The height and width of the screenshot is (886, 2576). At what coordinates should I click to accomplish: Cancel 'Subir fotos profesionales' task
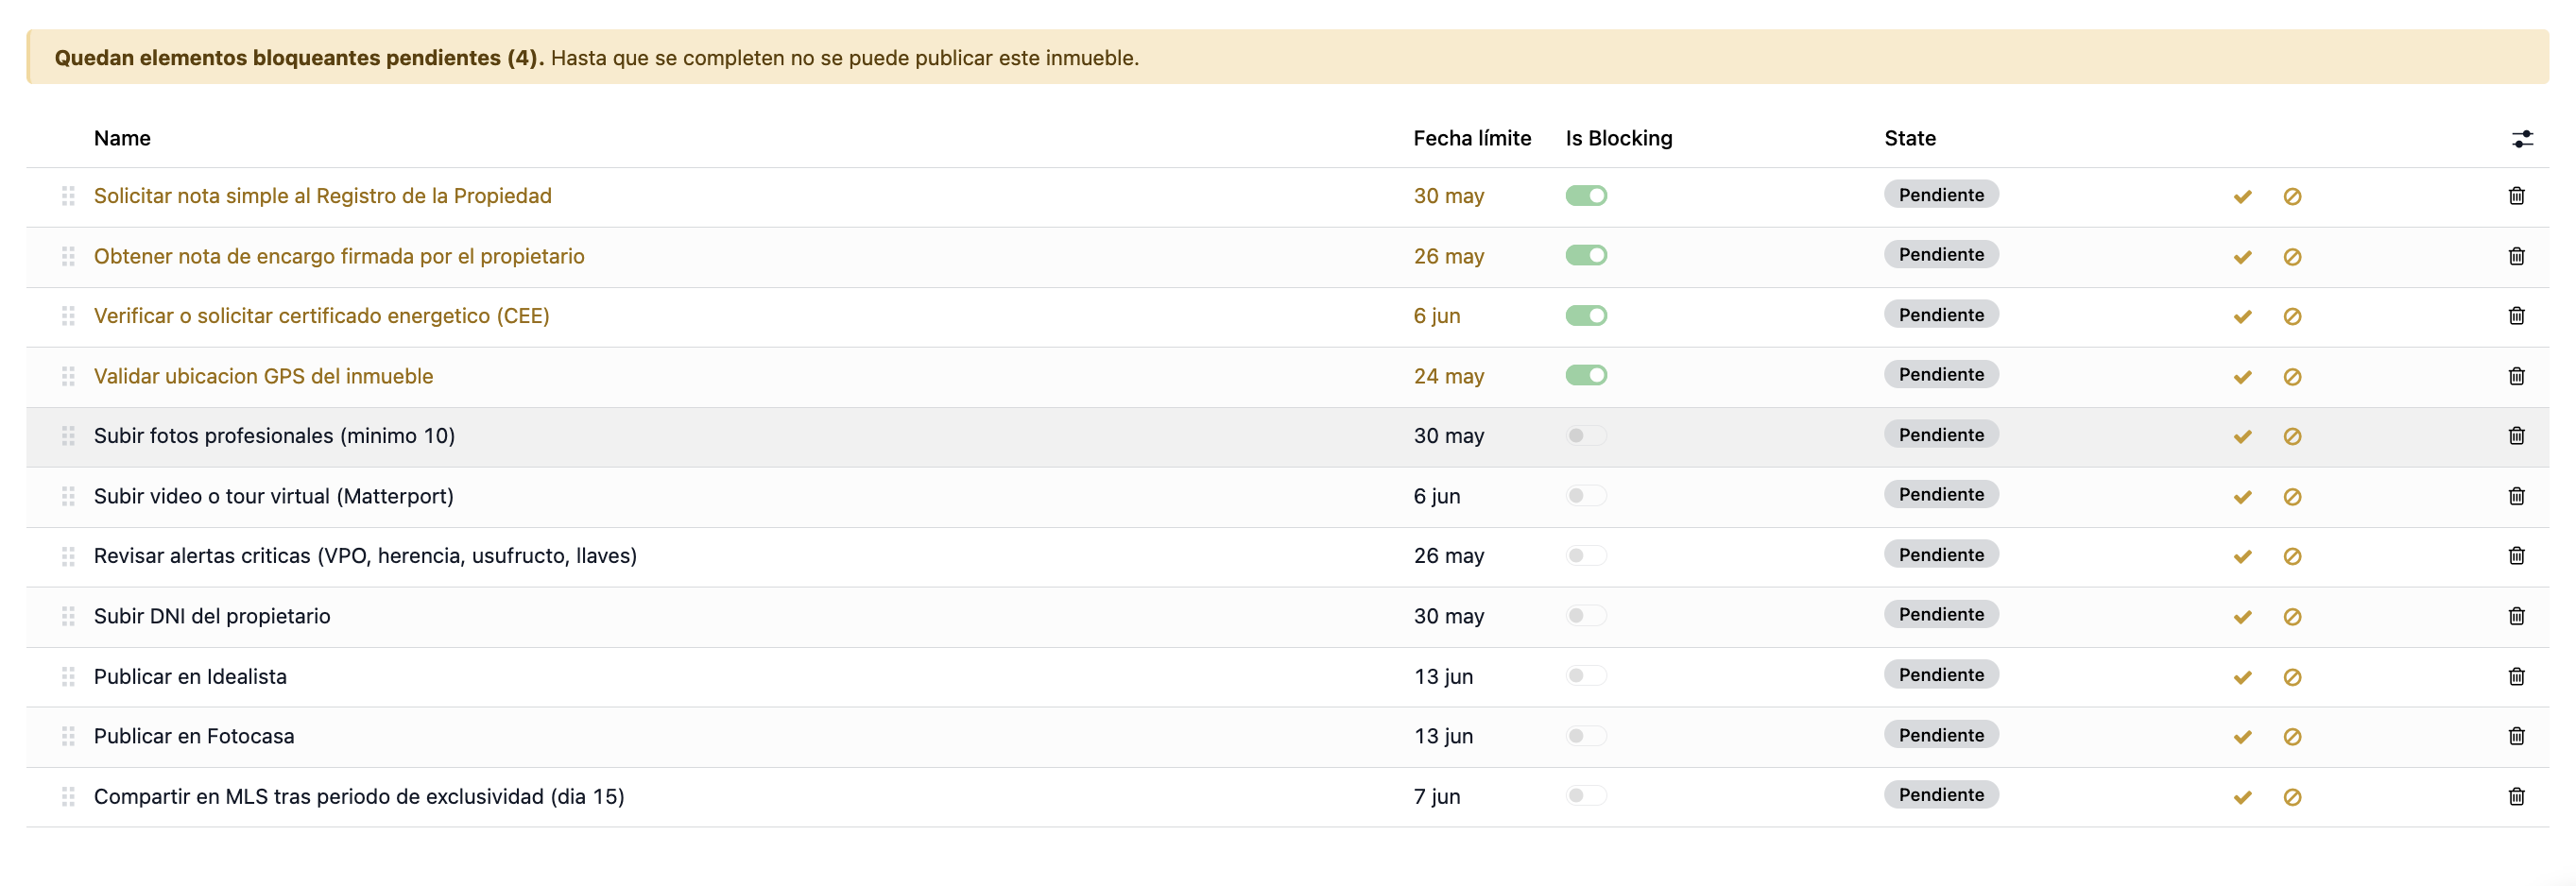click(2292, 437)
